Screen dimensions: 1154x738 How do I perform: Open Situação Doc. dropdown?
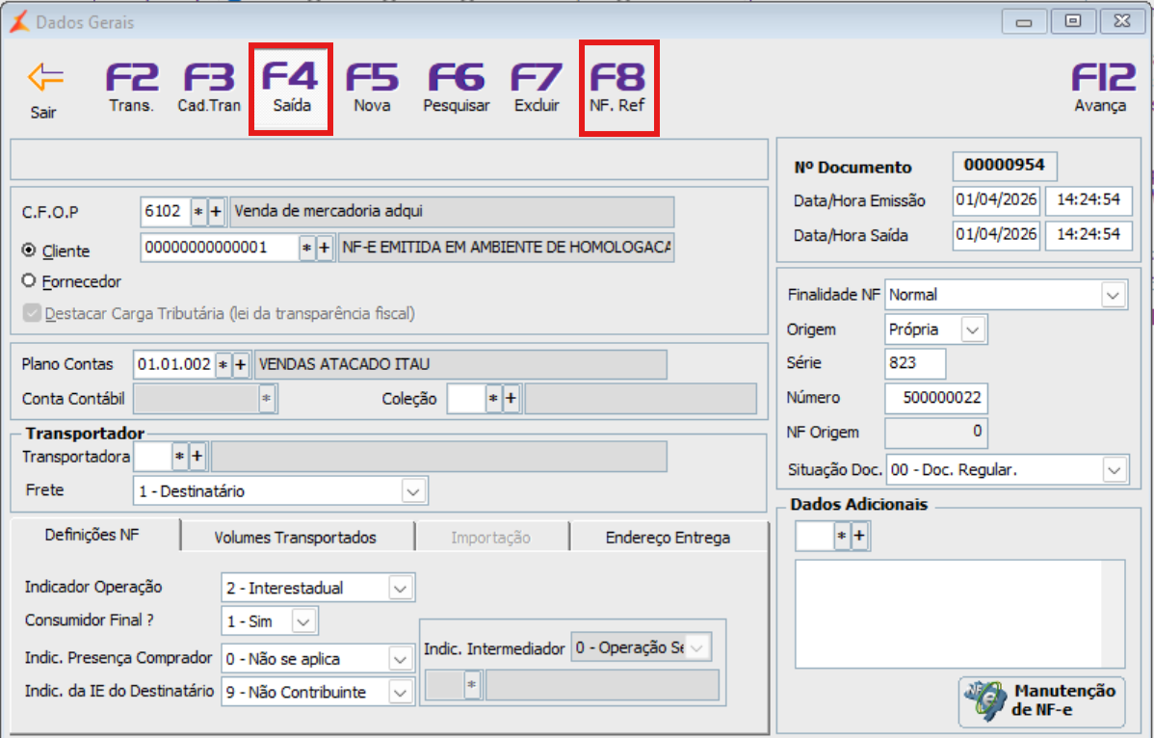(x=1115, y=469)
